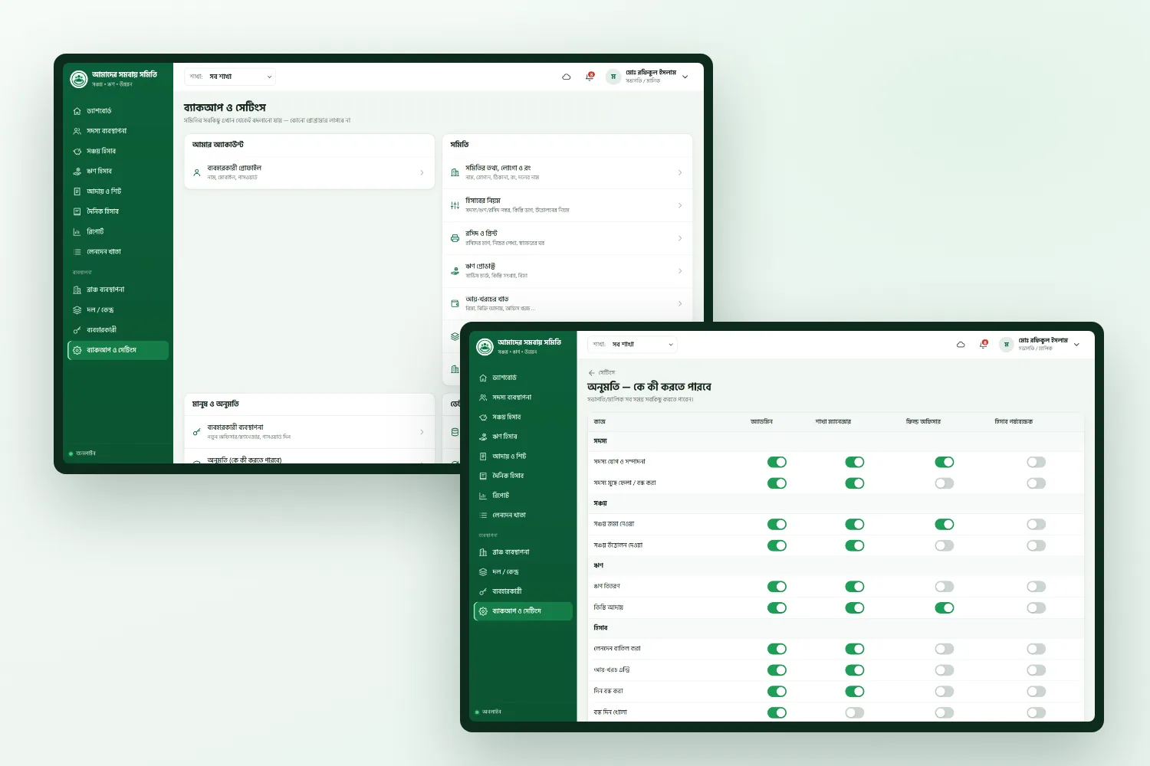1150x766 pixels.
Task: Toggle শাখা ম্যানেজার switch for দিন বন্ধ করা
Action: coord(855,691)
